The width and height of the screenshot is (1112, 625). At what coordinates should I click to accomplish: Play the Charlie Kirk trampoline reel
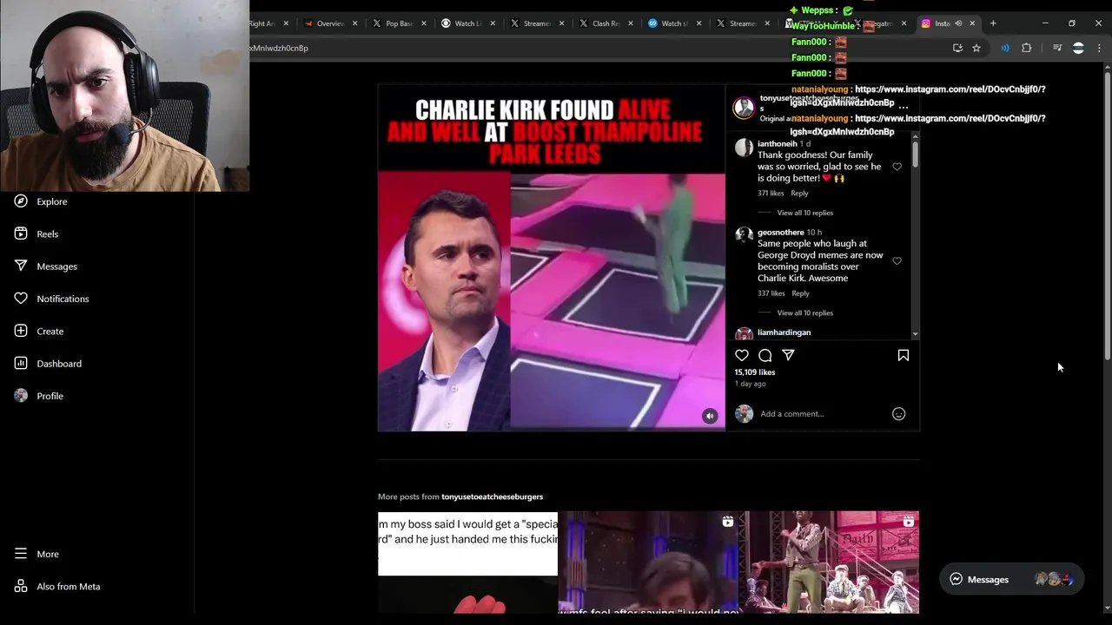point(551,258)
